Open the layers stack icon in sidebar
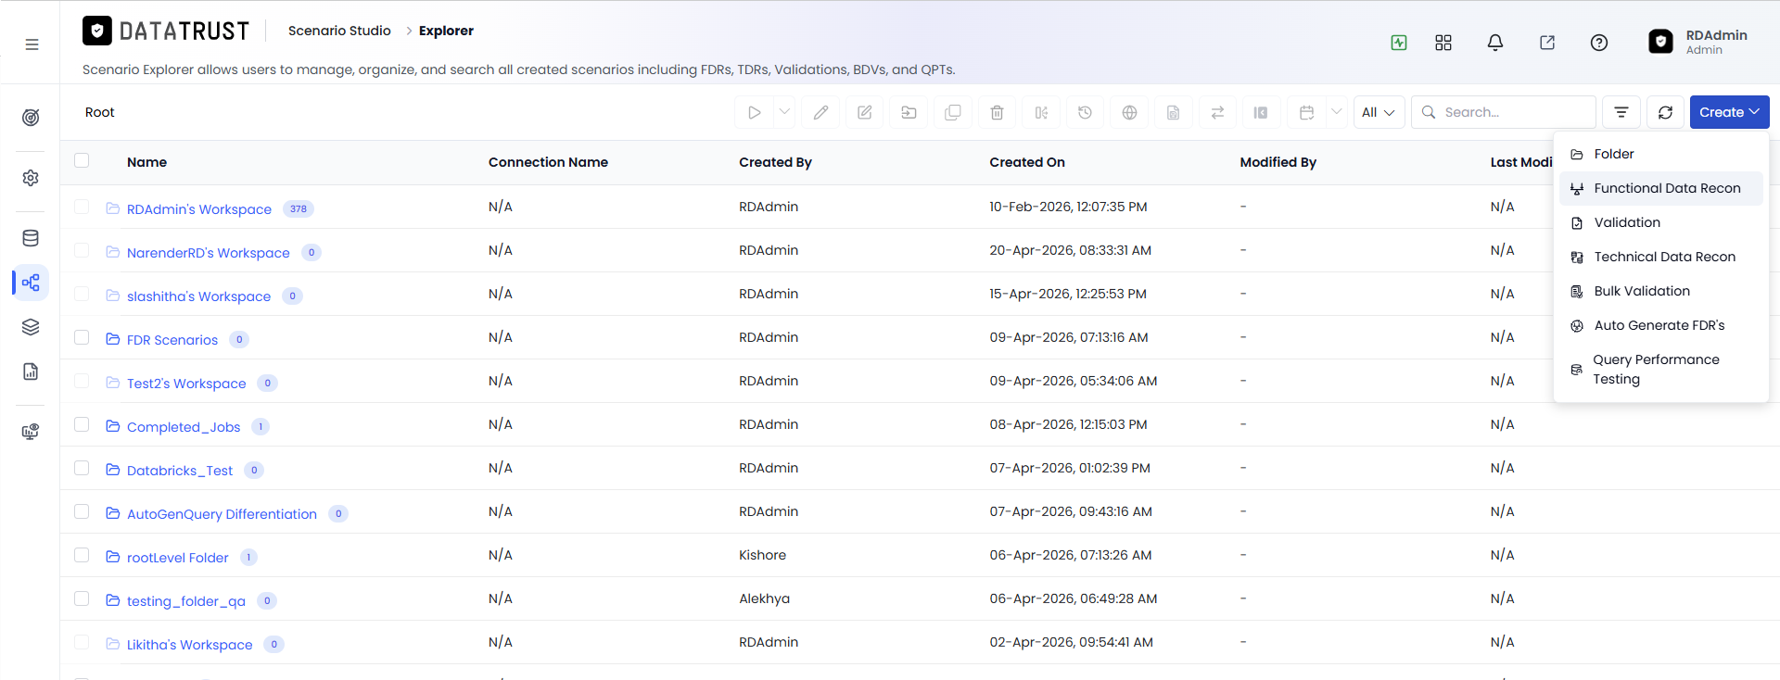Image resolution: width=1780 pixels, height=680 pixels. click(31, 327)
